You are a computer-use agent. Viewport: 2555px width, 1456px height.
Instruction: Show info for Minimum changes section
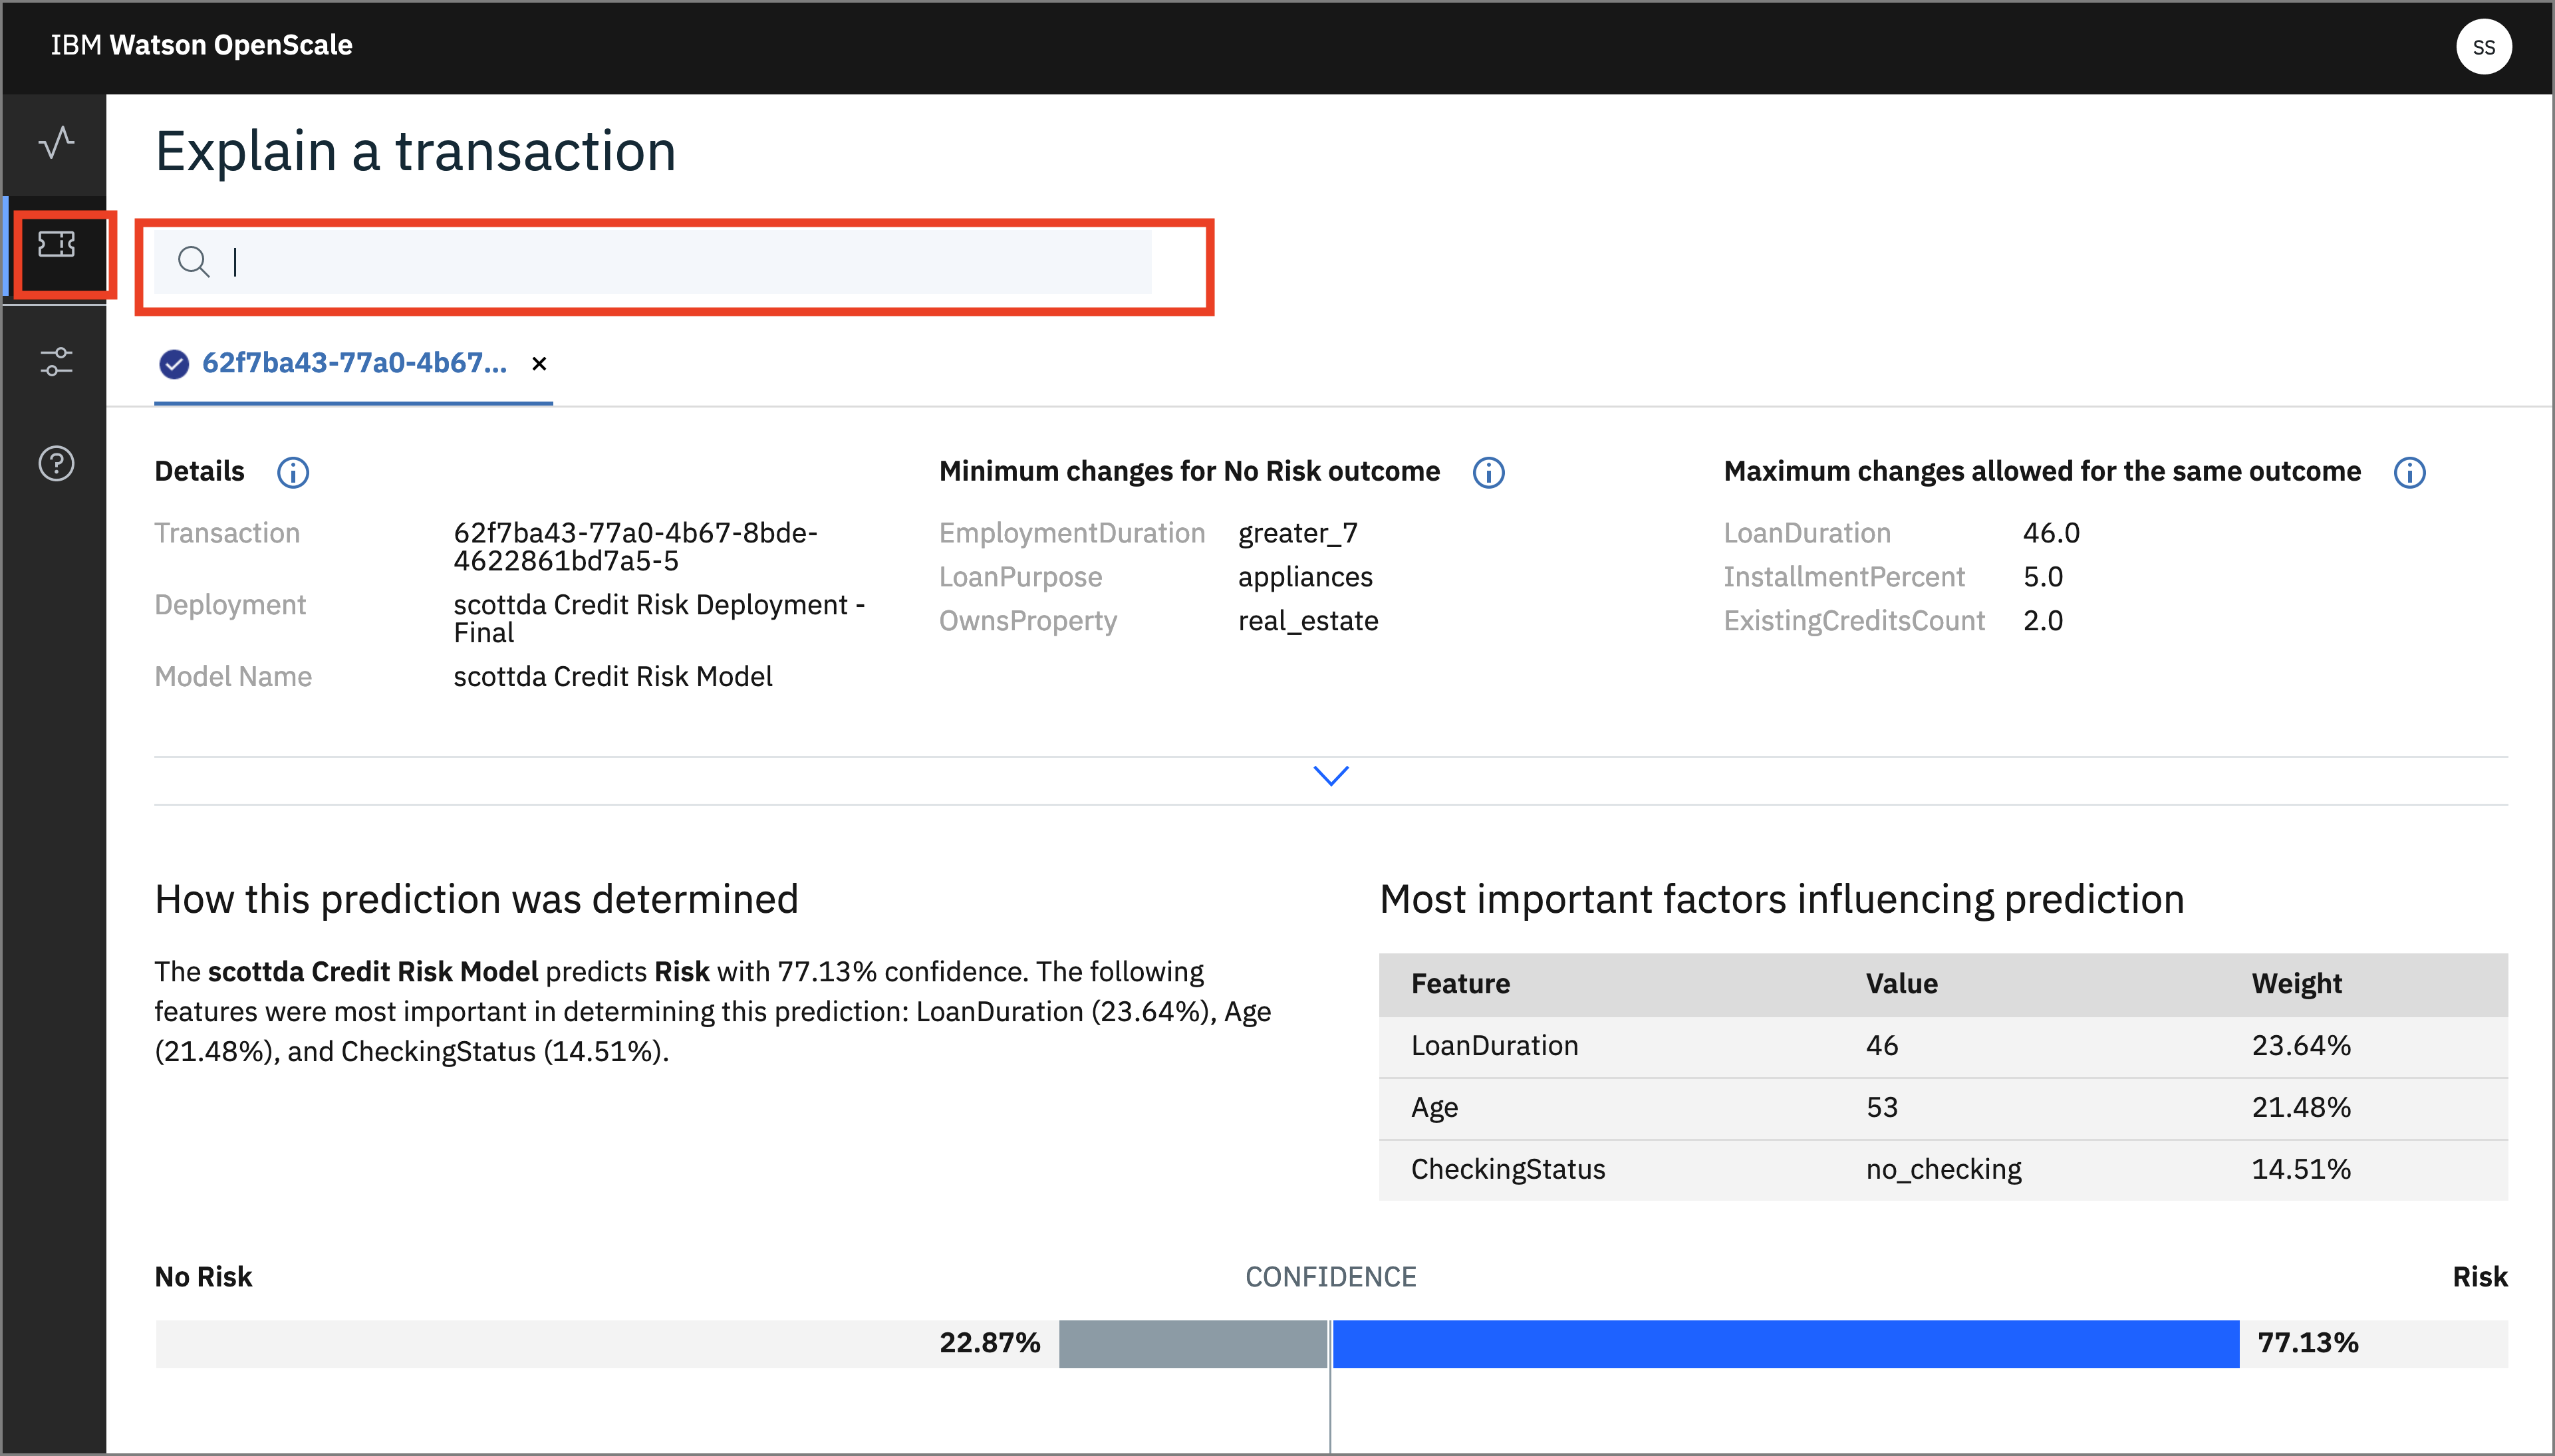coord(1488,472)
